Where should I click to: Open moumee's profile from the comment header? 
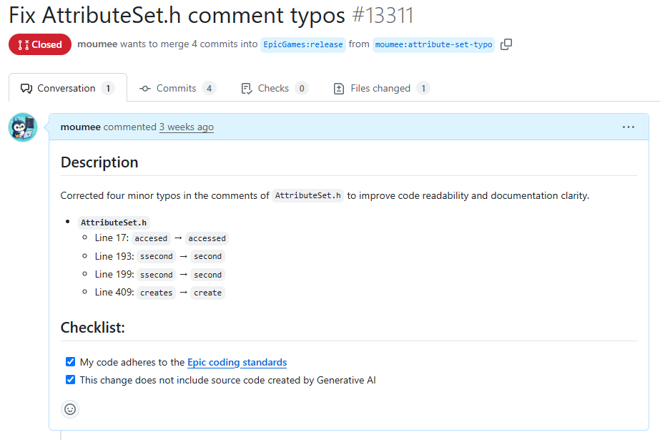80,127
